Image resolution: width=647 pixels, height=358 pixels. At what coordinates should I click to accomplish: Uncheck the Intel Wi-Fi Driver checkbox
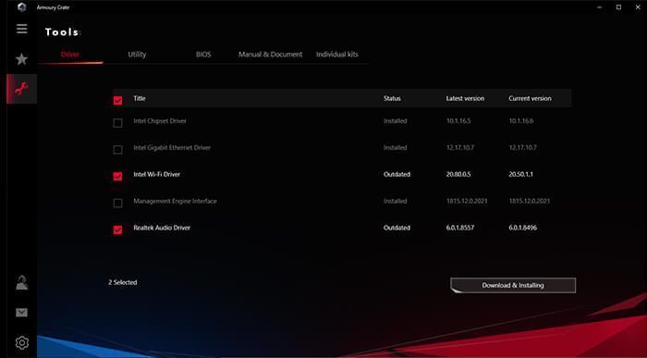[x=117, y=177]
